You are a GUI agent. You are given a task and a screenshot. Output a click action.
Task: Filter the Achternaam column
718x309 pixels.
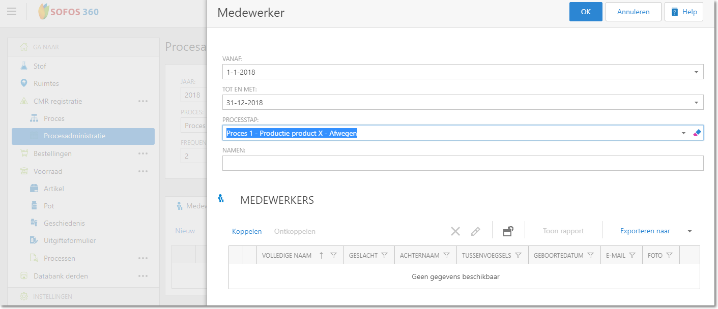[x=446, y=256]
